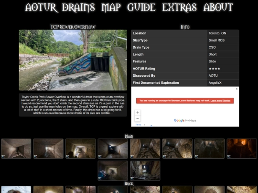This screenshot has height=193, width=258.
Task: Open fourth Brick gallery thumbnail
Action: (113, 190)
